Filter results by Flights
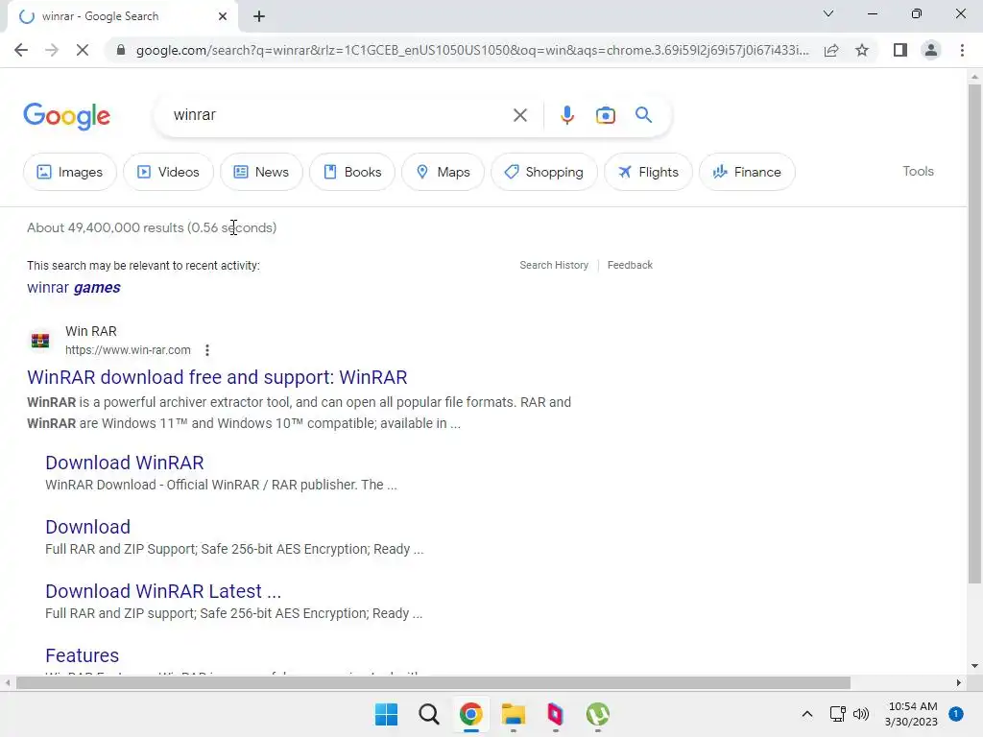Image resolution: width=983 pixels, height=737 pixels. [x=648, y=172]
